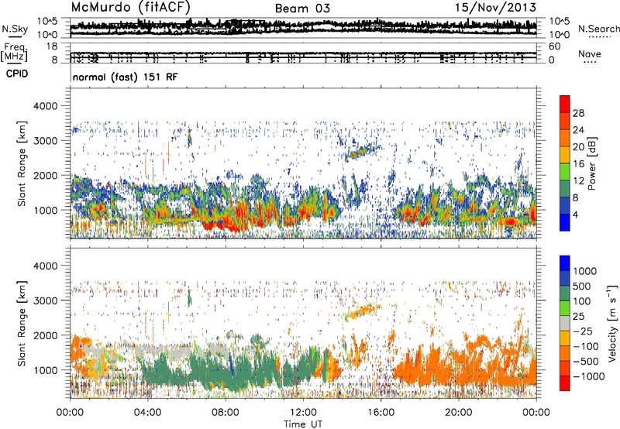Viewport: 620px width, 429px height.
Task: Click the '-1000' velocity colorbar label
Action: 589,376
